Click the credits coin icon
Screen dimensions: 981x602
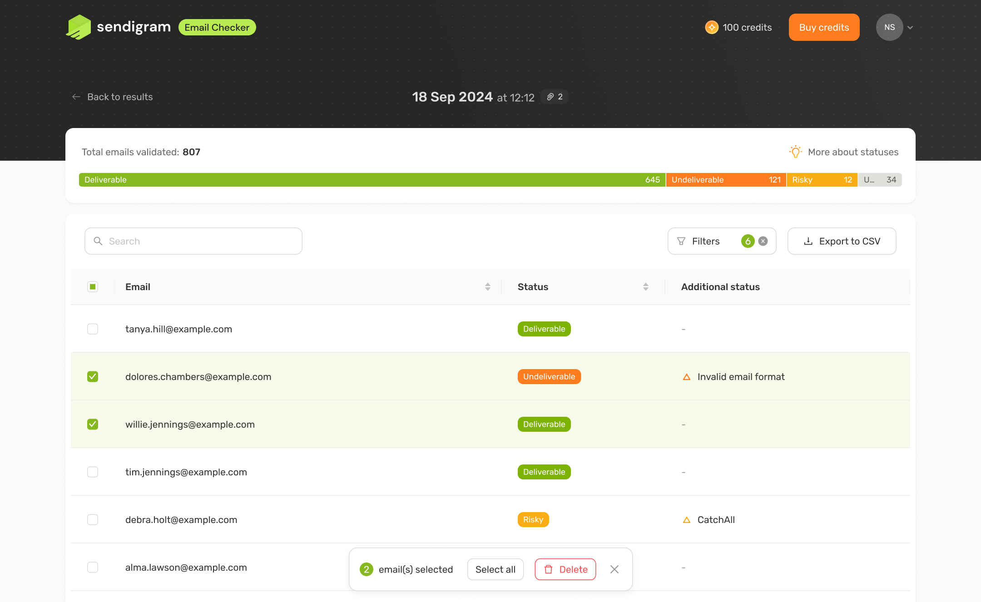tap(711, 27)
